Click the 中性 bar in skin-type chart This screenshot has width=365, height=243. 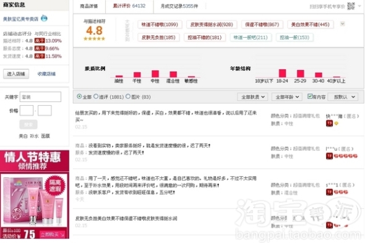coord(155,74)
